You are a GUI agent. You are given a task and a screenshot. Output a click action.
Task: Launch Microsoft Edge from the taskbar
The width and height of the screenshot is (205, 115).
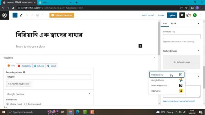tap(78, 112)
